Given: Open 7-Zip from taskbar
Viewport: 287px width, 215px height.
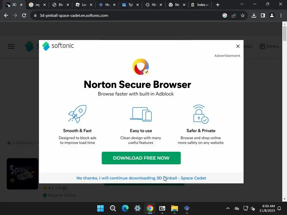Looking at the screenshot, I should [162, 208].
